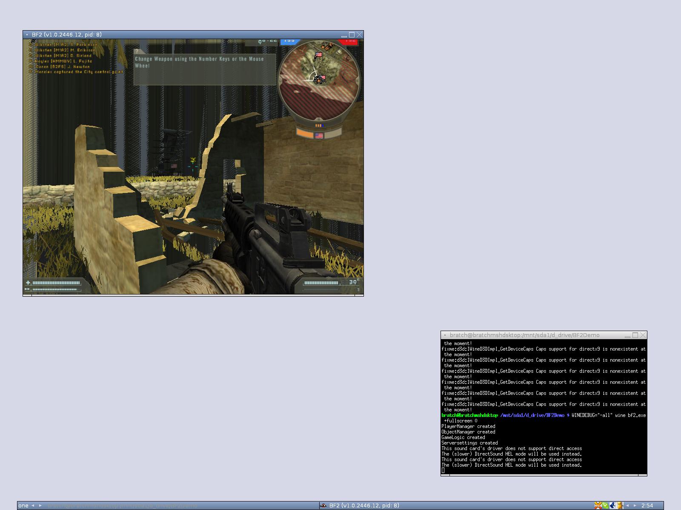Close the terminal window
Viewport: 681px width, 510px height.
coord(643,335)
